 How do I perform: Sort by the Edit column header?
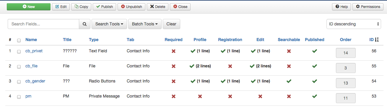click(x=260, y=40)
